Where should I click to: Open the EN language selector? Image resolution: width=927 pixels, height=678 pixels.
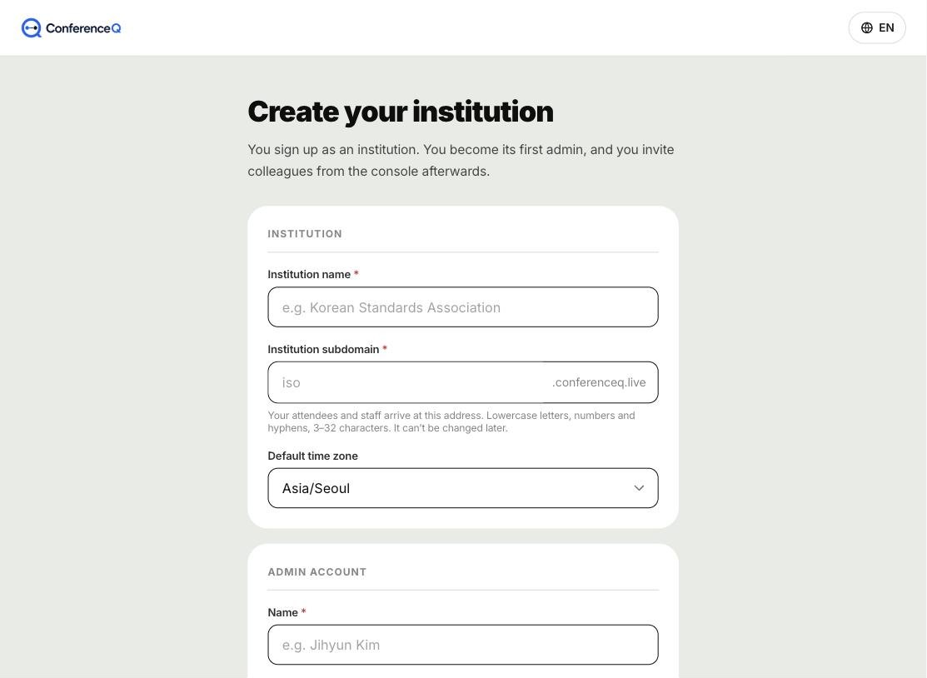877,27
